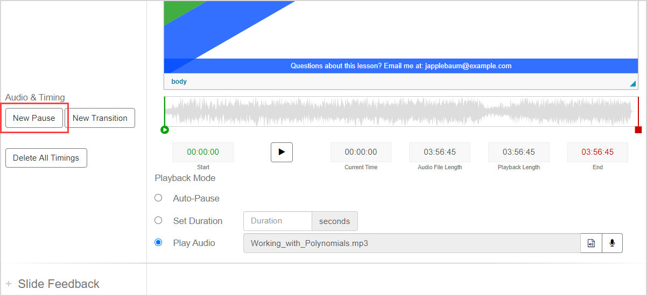Click the middle of the audio waveform
The width and height of the screenshot is (647, 296).
(x=401, y=111)
